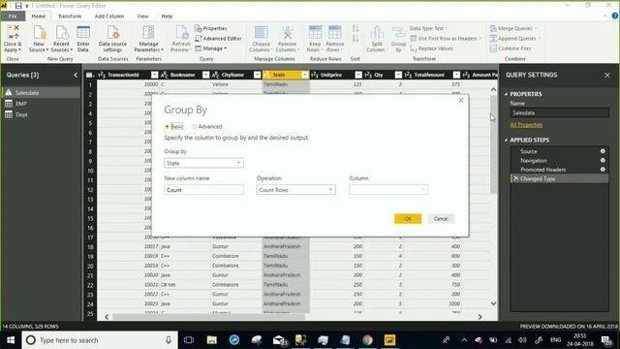This screenshot has height=349, width=620.
Task: Click the save icon in the title bar
Action: 17,6
